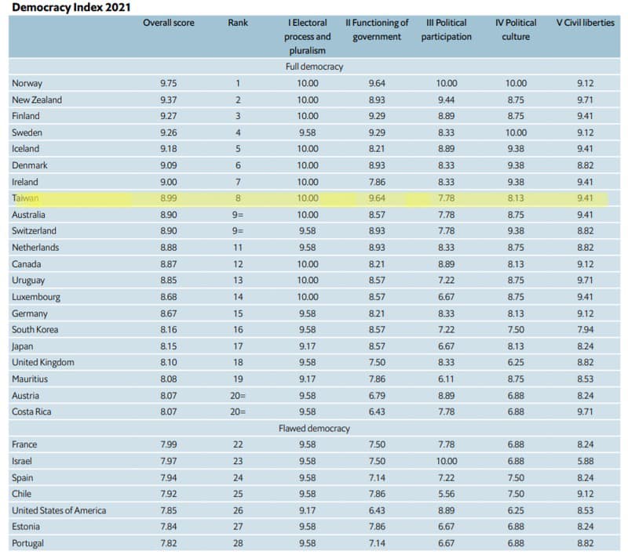628x558 pixels.
Task: Click the highlighted "Taiwan" country name
Action: [x=25, y=198]
